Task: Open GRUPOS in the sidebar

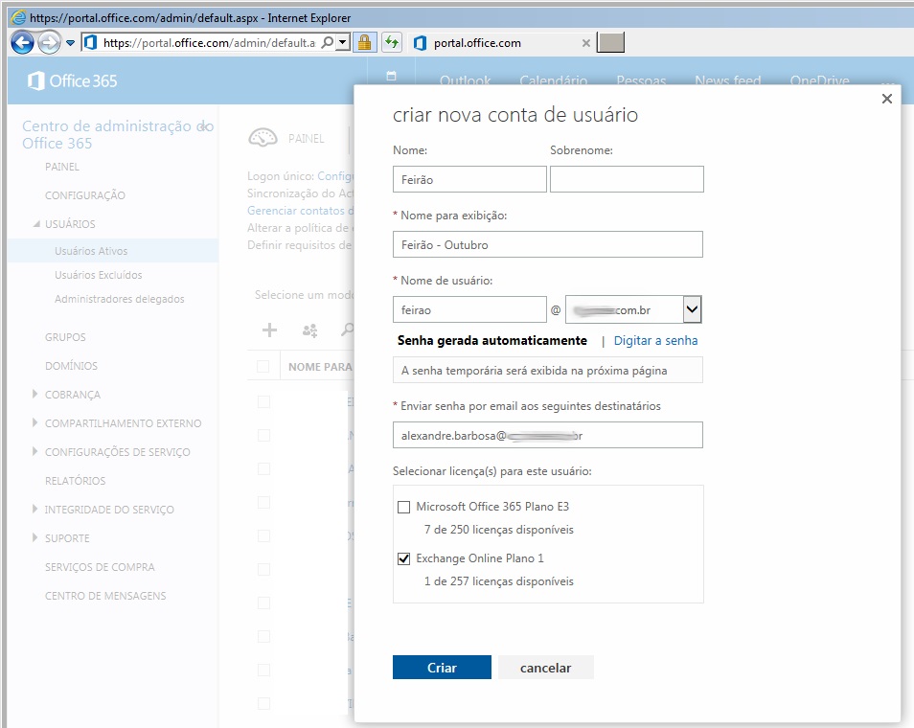Action: (x=65, y=337)
